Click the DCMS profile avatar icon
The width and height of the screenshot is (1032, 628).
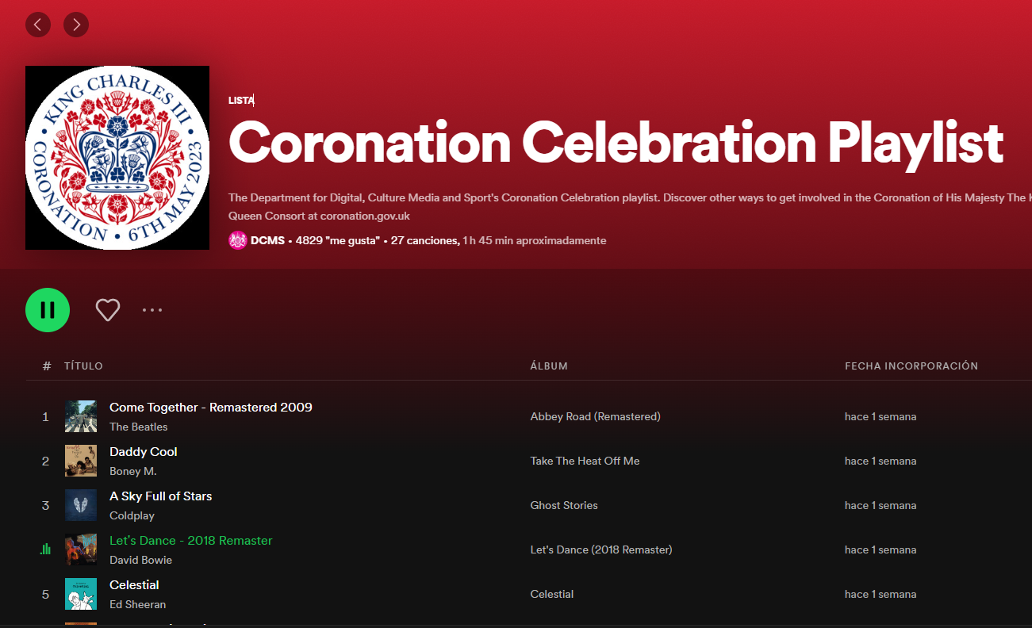coord(238,240)
